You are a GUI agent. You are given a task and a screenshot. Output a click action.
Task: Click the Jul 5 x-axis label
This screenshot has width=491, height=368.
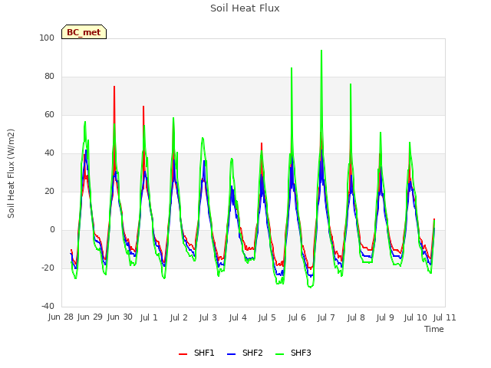267,317
